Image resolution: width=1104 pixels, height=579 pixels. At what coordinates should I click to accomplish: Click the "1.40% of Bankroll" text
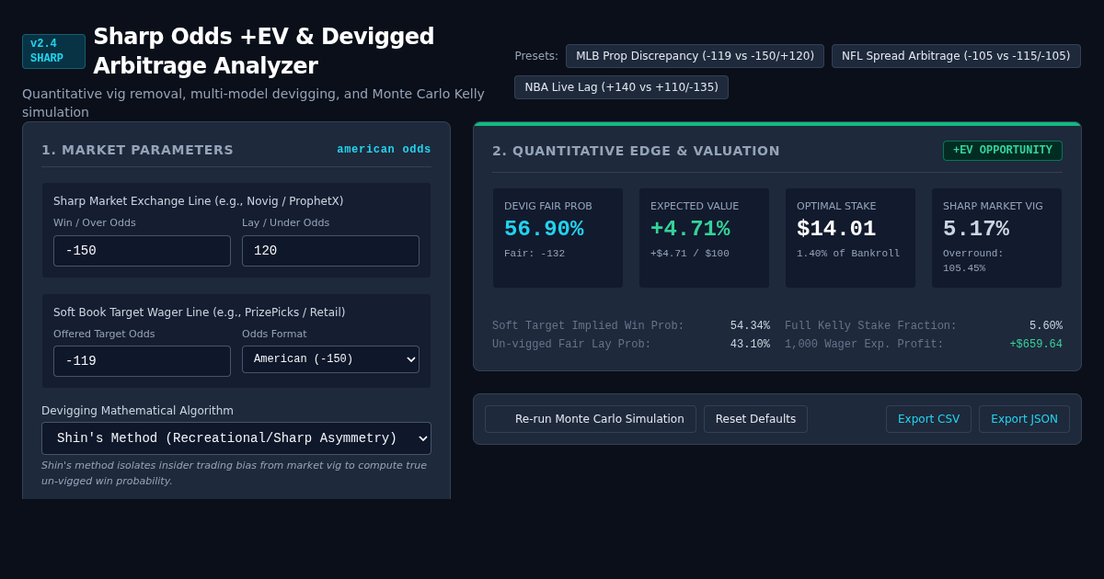pyautogui.click(x=848, y=254)
